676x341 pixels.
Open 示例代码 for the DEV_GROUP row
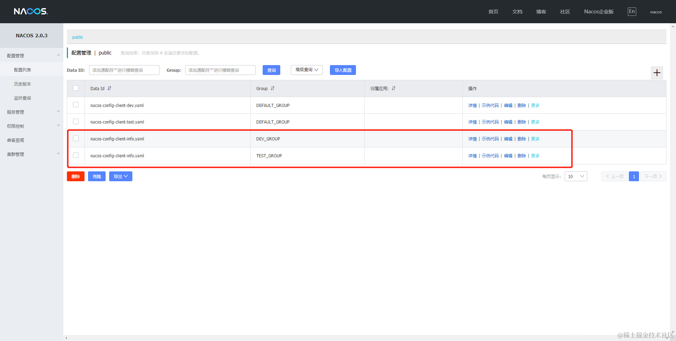490,139
